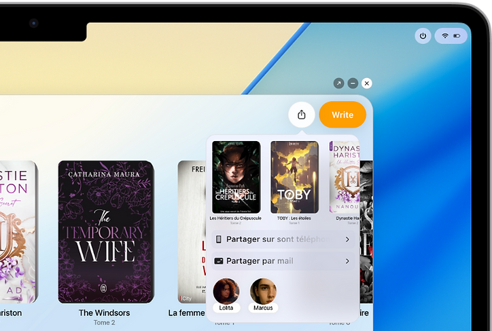Choose Partager par mail option
Screen dimensions: 492x331
pyautogui.click(x=283, y=261)
